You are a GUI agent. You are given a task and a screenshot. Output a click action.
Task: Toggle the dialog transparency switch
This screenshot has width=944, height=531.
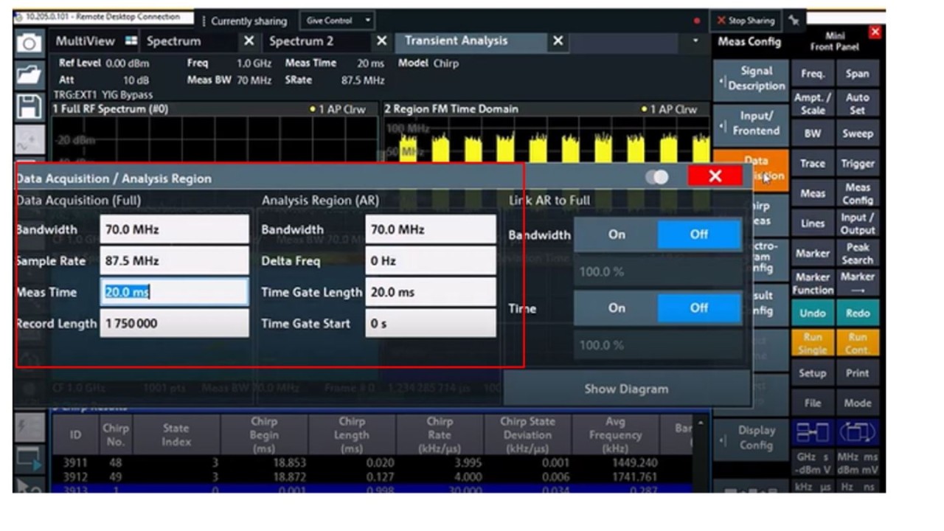[656, 177]
